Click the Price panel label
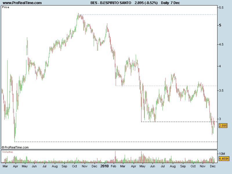The height and width of the screenshot is (174, 232). (6, 7)
